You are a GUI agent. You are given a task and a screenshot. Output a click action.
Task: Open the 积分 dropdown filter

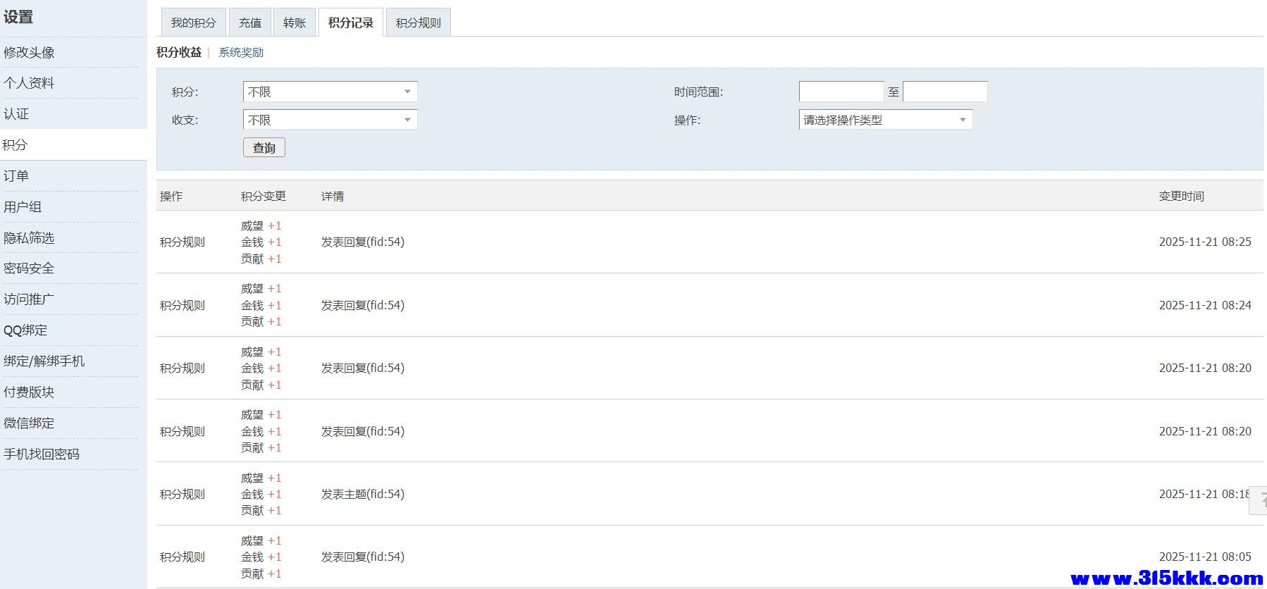(x=330, y=92)
